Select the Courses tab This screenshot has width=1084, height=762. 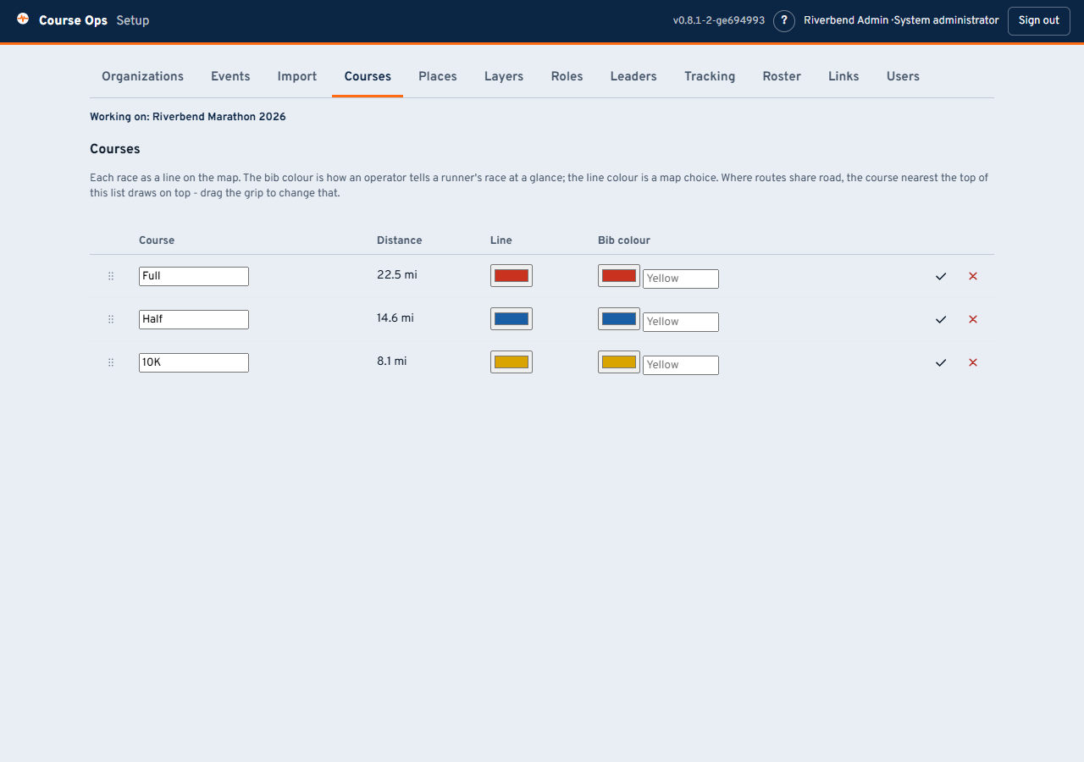pos(368,76)
